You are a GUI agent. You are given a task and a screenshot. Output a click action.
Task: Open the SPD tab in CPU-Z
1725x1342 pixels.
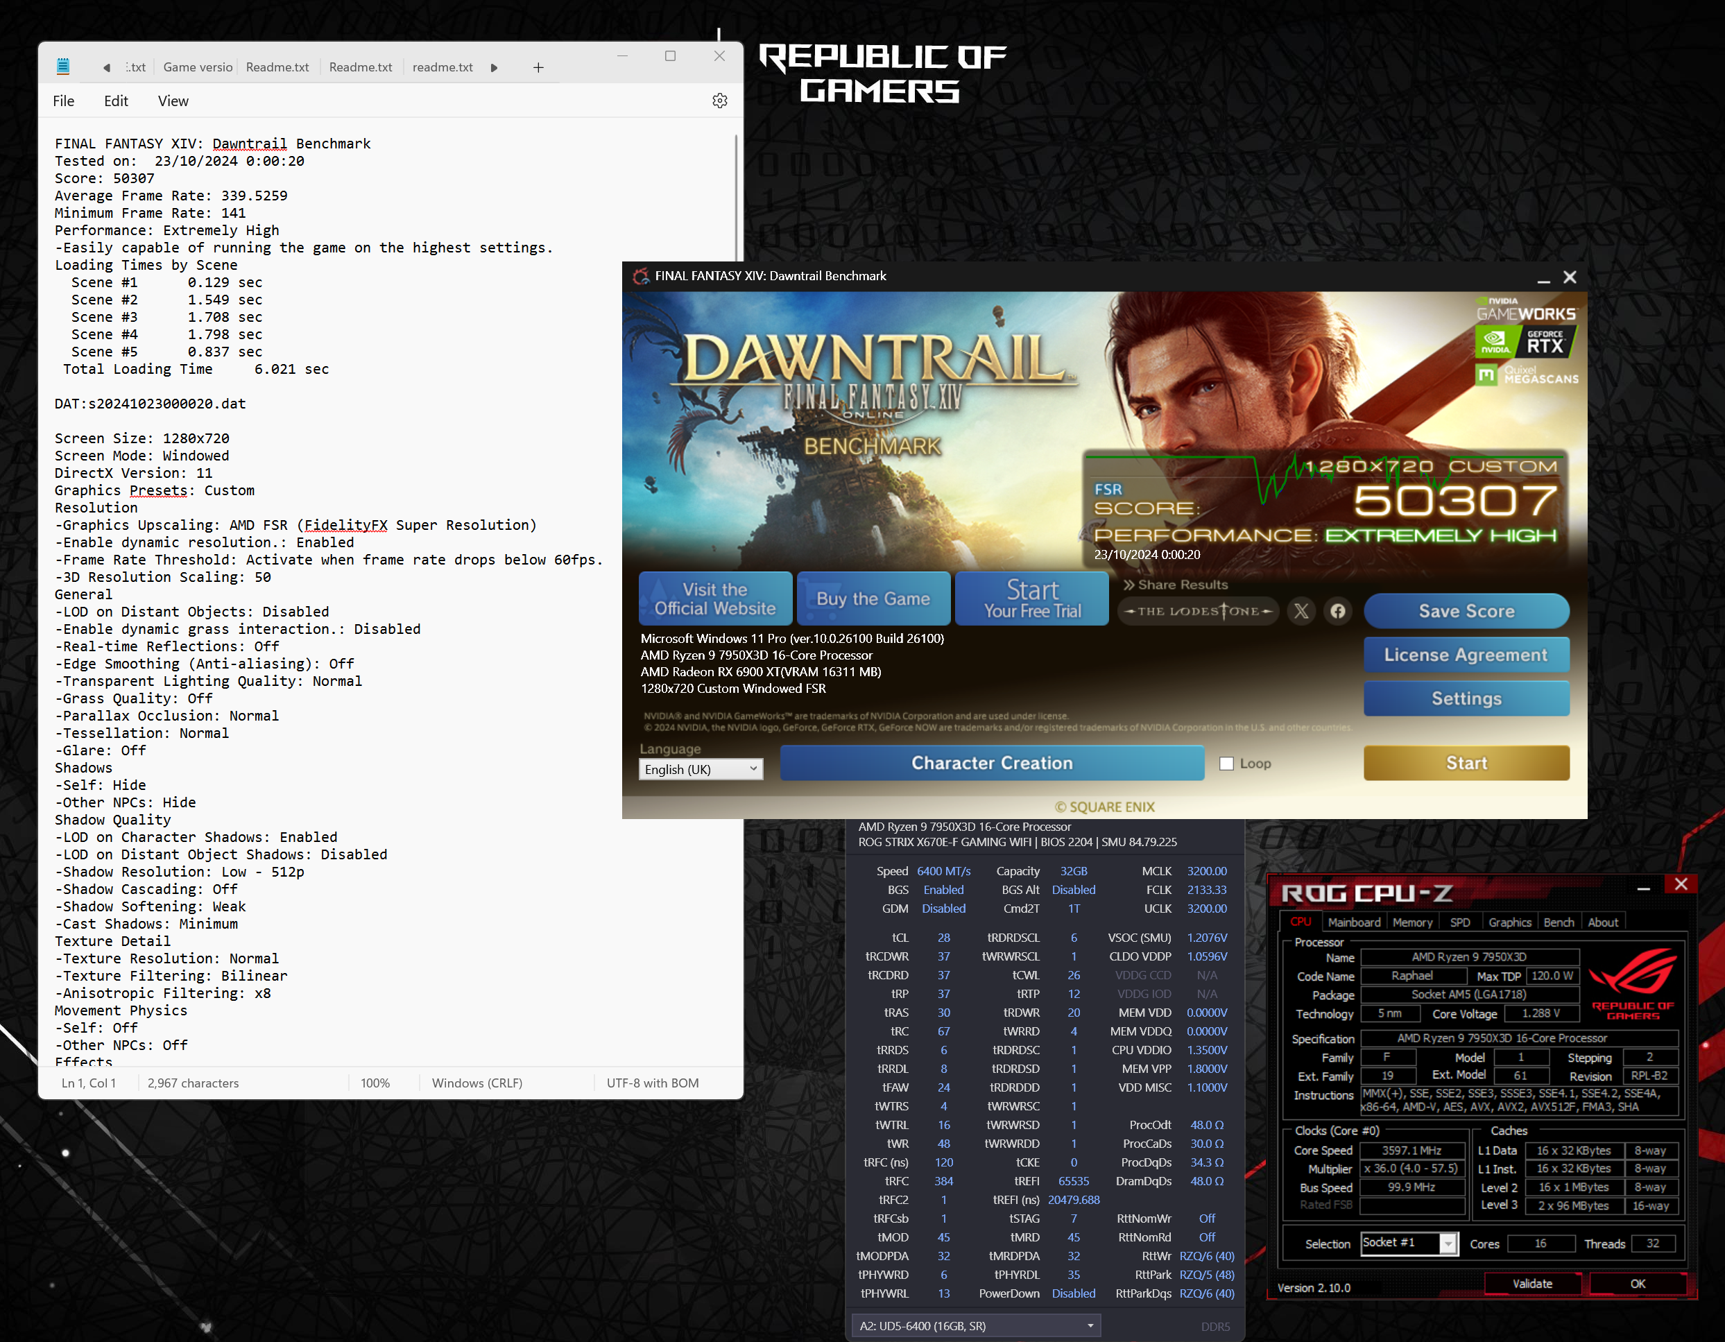[1459, 922]
